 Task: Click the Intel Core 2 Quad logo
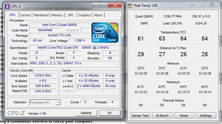point(105,33)
